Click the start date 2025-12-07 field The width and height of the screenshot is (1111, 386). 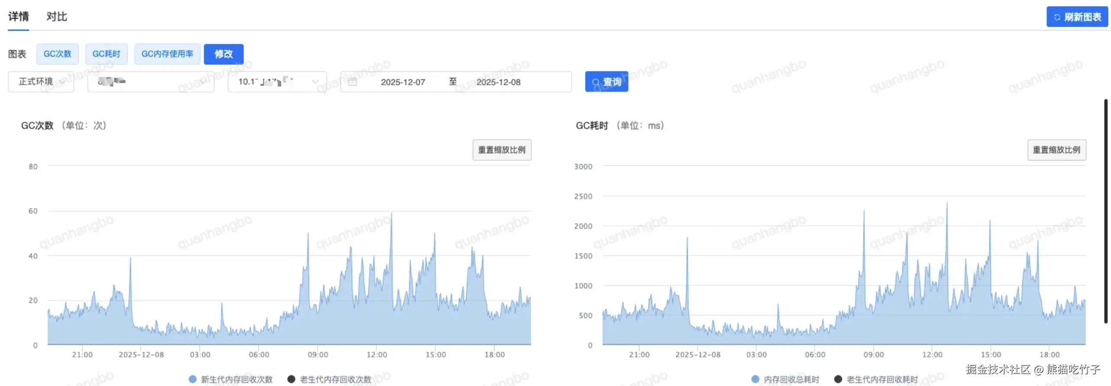click(x=403, y=82)
